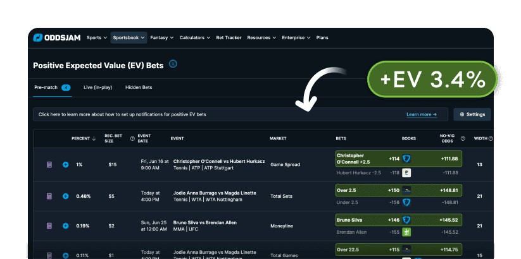Click plus icon on Bruno Silva row
521x259 pixels.
coord(65,226)
